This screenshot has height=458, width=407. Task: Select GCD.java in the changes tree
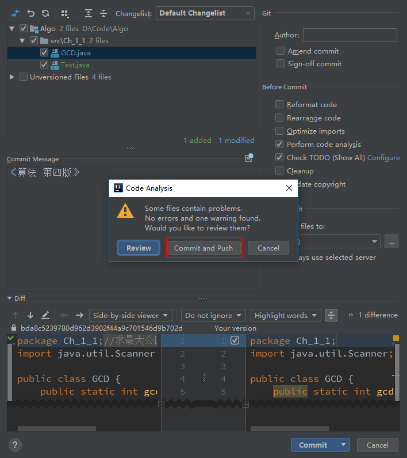pyautogui.click(x=75, y=53)
